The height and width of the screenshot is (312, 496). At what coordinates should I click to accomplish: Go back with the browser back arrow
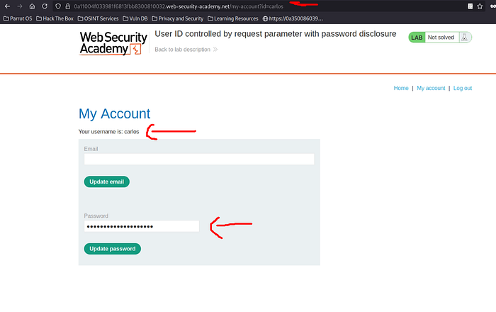[x=7, y=6]
